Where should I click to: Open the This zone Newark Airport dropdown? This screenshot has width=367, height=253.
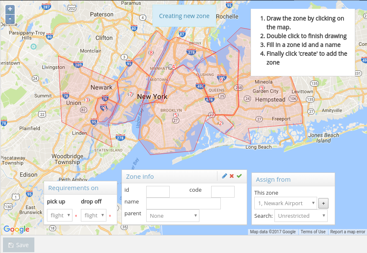point(286,203)
